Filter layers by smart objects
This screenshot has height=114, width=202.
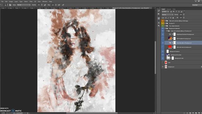click(181, 12)
